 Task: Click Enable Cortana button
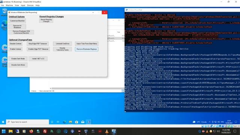tap(15, 49)
